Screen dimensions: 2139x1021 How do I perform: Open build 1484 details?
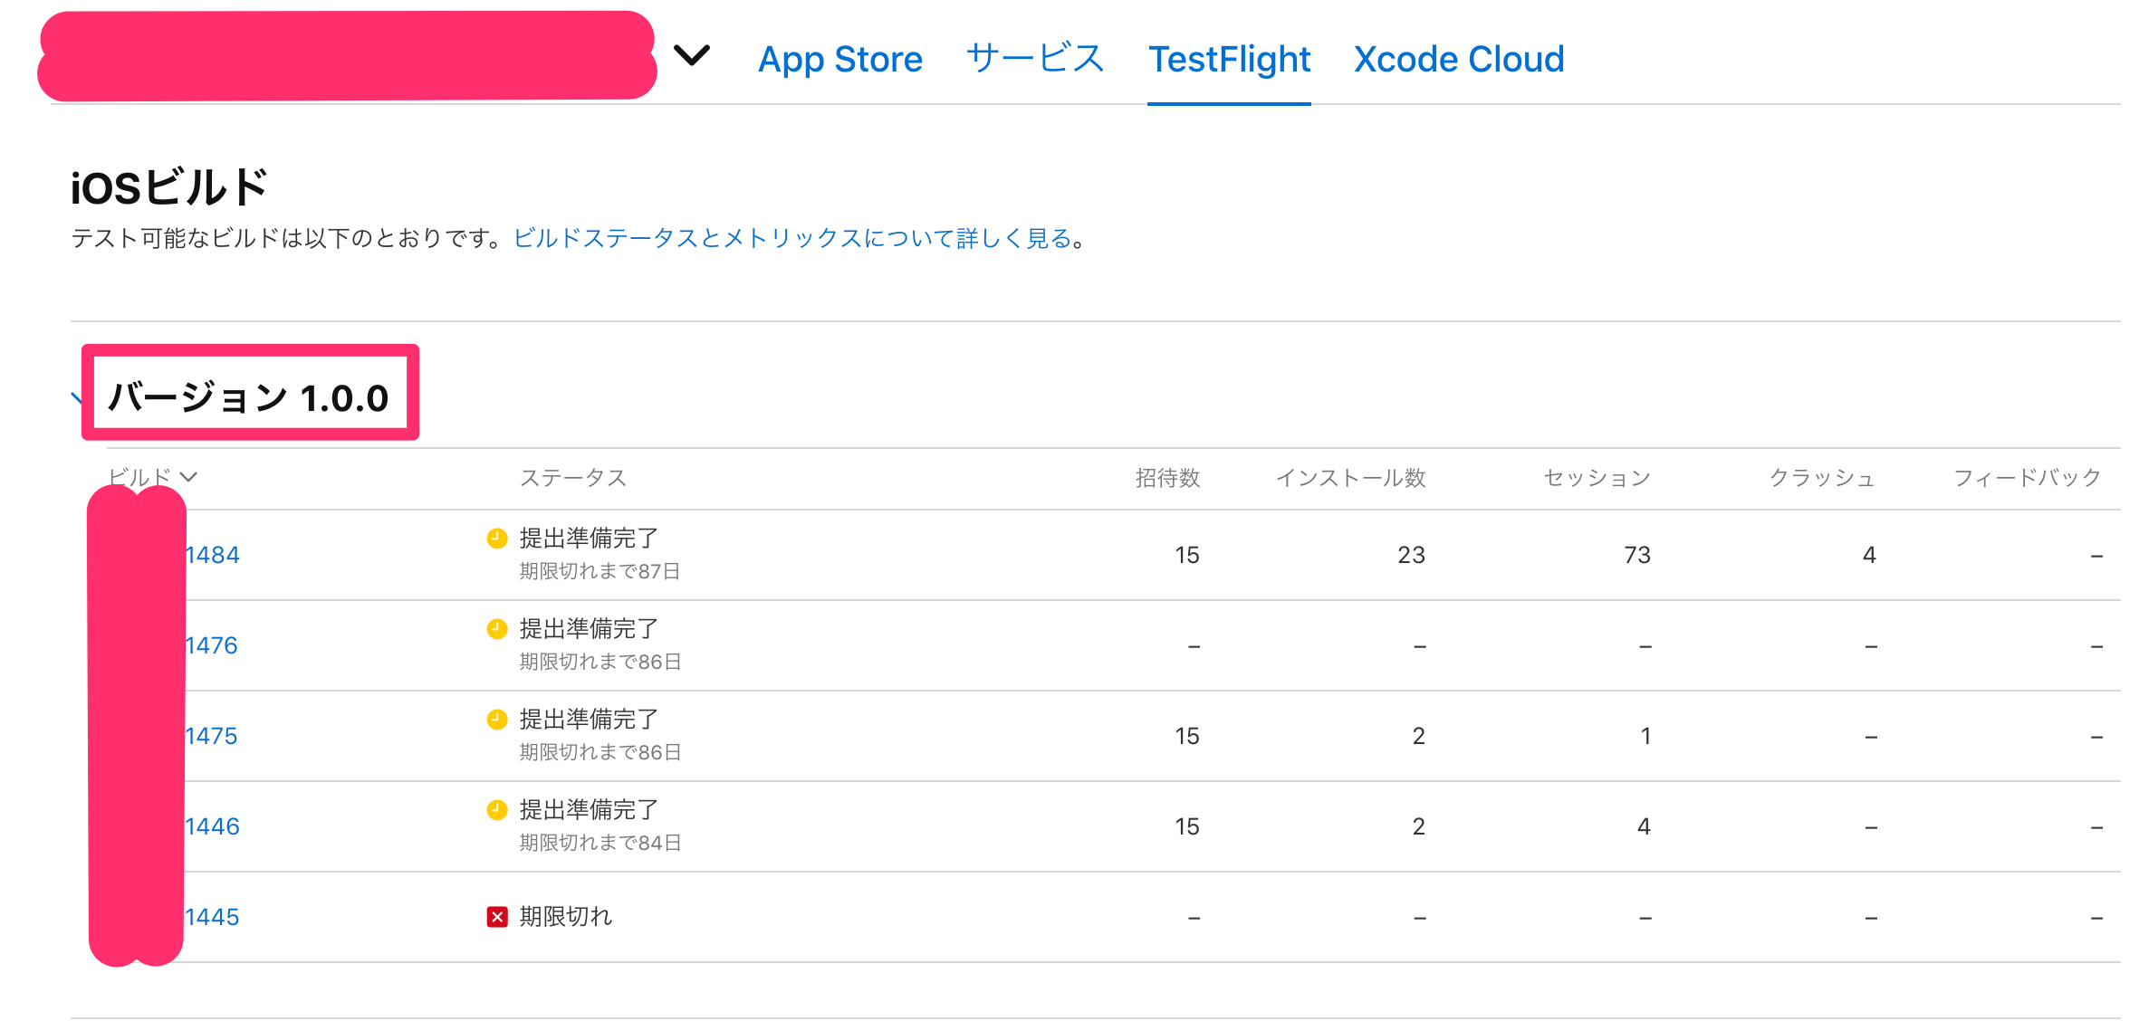tap(212, 554)
